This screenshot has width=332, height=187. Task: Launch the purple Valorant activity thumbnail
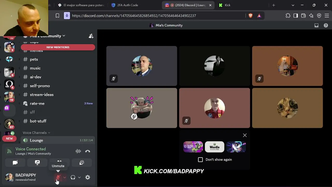(x=193, y=147)
